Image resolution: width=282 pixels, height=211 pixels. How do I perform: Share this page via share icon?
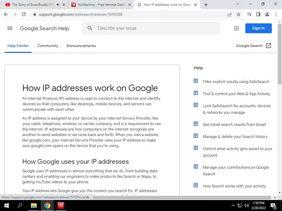(229, 14)
